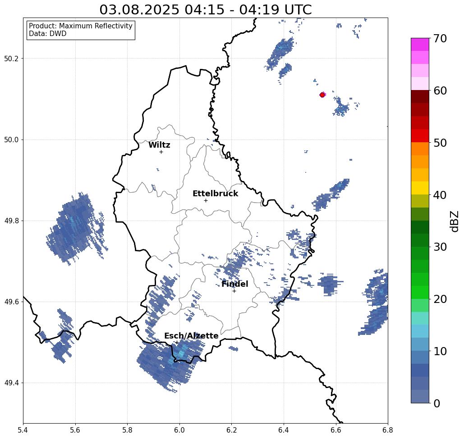Select the Esch/Alzette city label
The height and width of the screenshot is (438, 464).
click(x=191, y=336)
